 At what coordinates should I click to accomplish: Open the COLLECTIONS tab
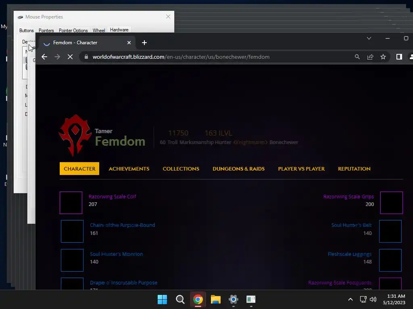181,169
